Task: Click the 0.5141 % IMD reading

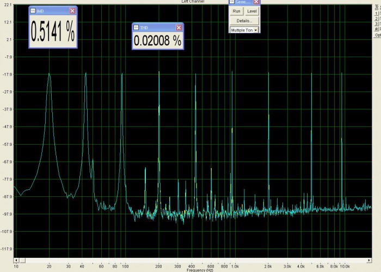Action: pos(53,32)
